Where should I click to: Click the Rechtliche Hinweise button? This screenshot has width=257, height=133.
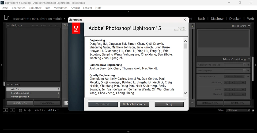pyautogui.click(x=134, y=104)
